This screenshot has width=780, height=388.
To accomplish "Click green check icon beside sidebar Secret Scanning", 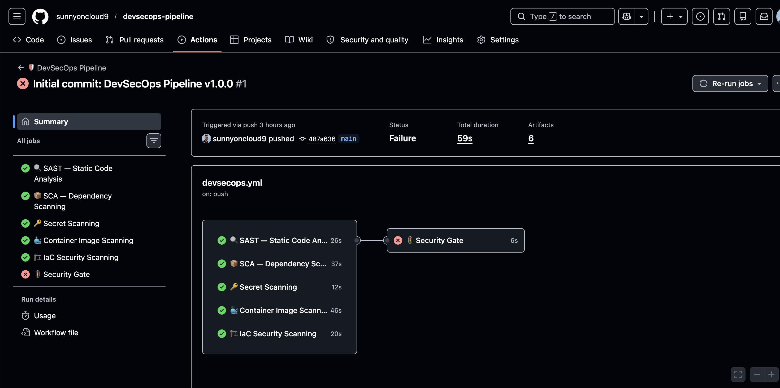I will pyautogui.click(x=25, y=223).
